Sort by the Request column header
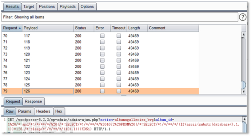The height and width of the screenshot is (136, 251). tap(12, 28)
